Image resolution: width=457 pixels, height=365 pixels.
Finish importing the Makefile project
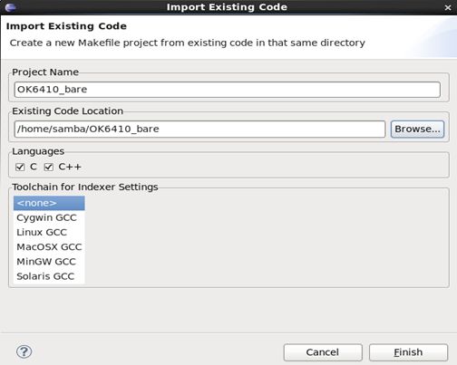coord(408,352)
